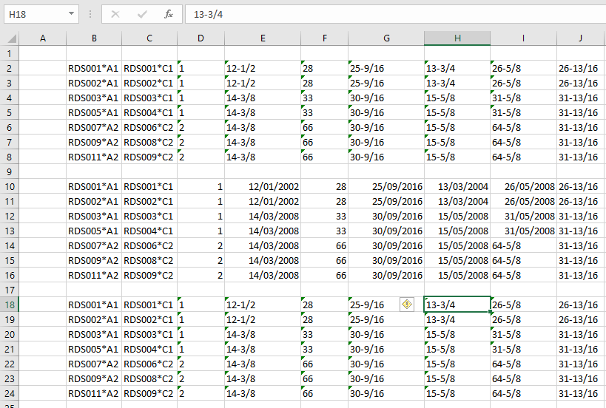
Task: Click the Enter checkmark icon in formula bar
Action: tap(141, 14)
